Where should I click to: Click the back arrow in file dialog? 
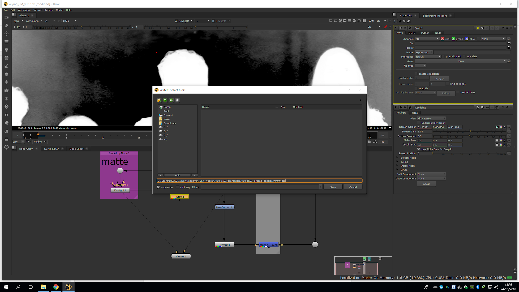tap(171, 100)
